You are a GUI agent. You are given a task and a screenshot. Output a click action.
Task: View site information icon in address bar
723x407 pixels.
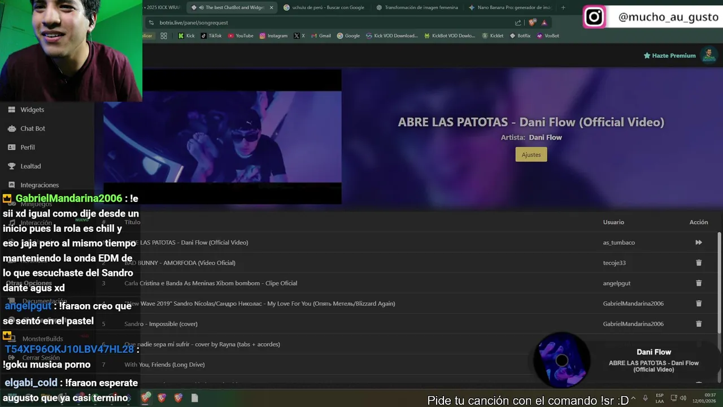pos(151,23)
